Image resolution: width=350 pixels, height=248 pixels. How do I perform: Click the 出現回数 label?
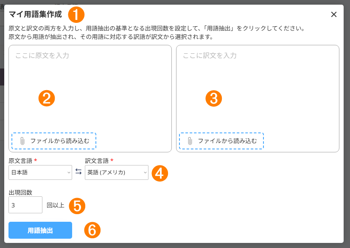[20, 192]
